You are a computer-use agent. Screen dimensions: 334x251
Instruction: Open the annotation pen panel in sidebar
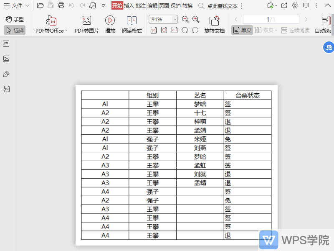(6, 74)
